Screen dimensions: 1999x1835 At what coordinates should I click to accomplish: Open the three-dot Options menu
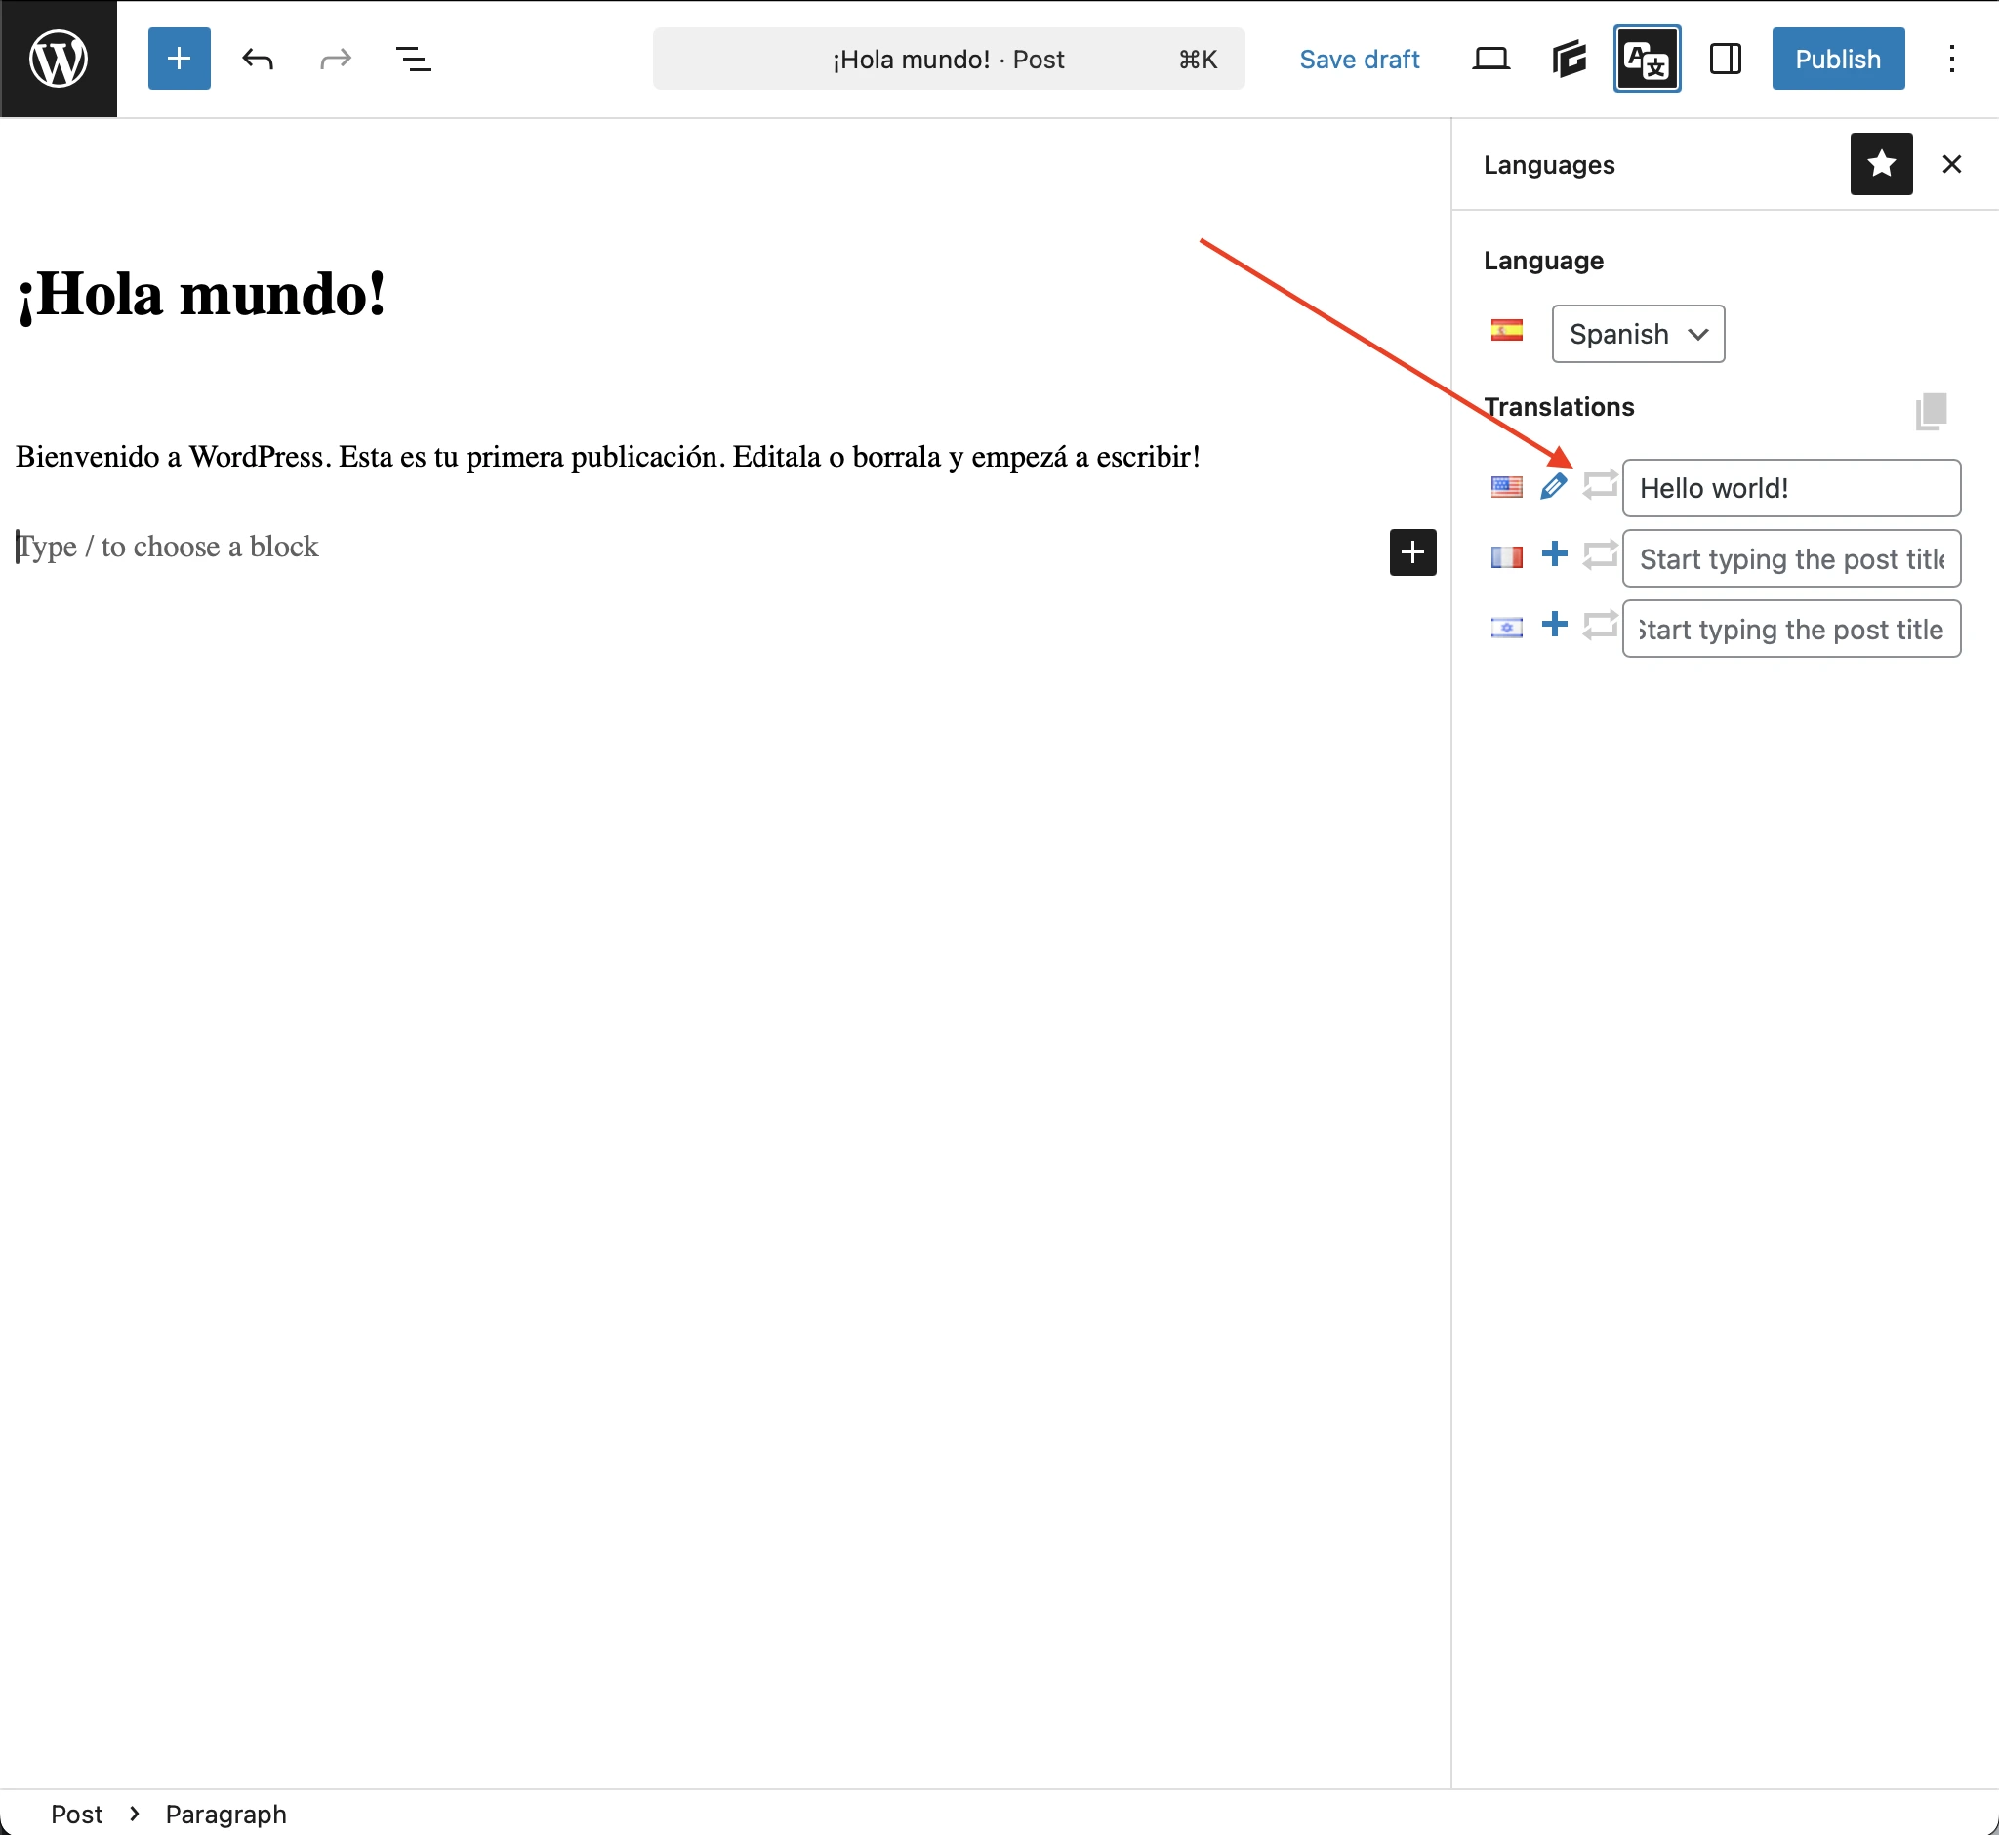(x=1950, y=59)
